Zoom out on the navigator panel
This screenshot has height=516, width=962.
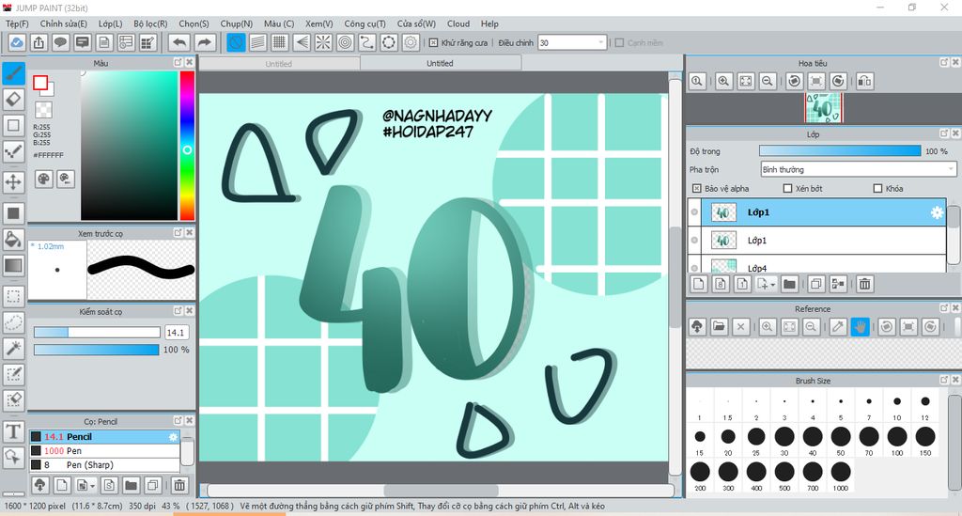(767, 81)
